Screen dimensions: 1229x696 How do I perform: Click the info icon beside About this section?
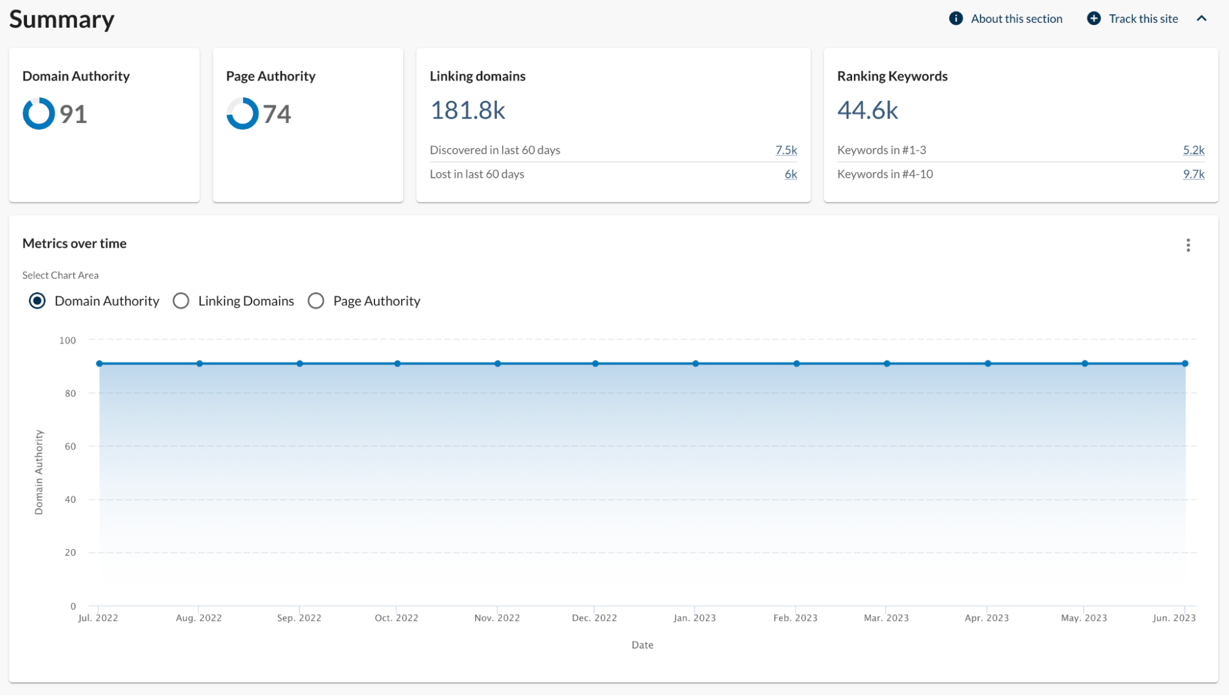pos(957,18)
